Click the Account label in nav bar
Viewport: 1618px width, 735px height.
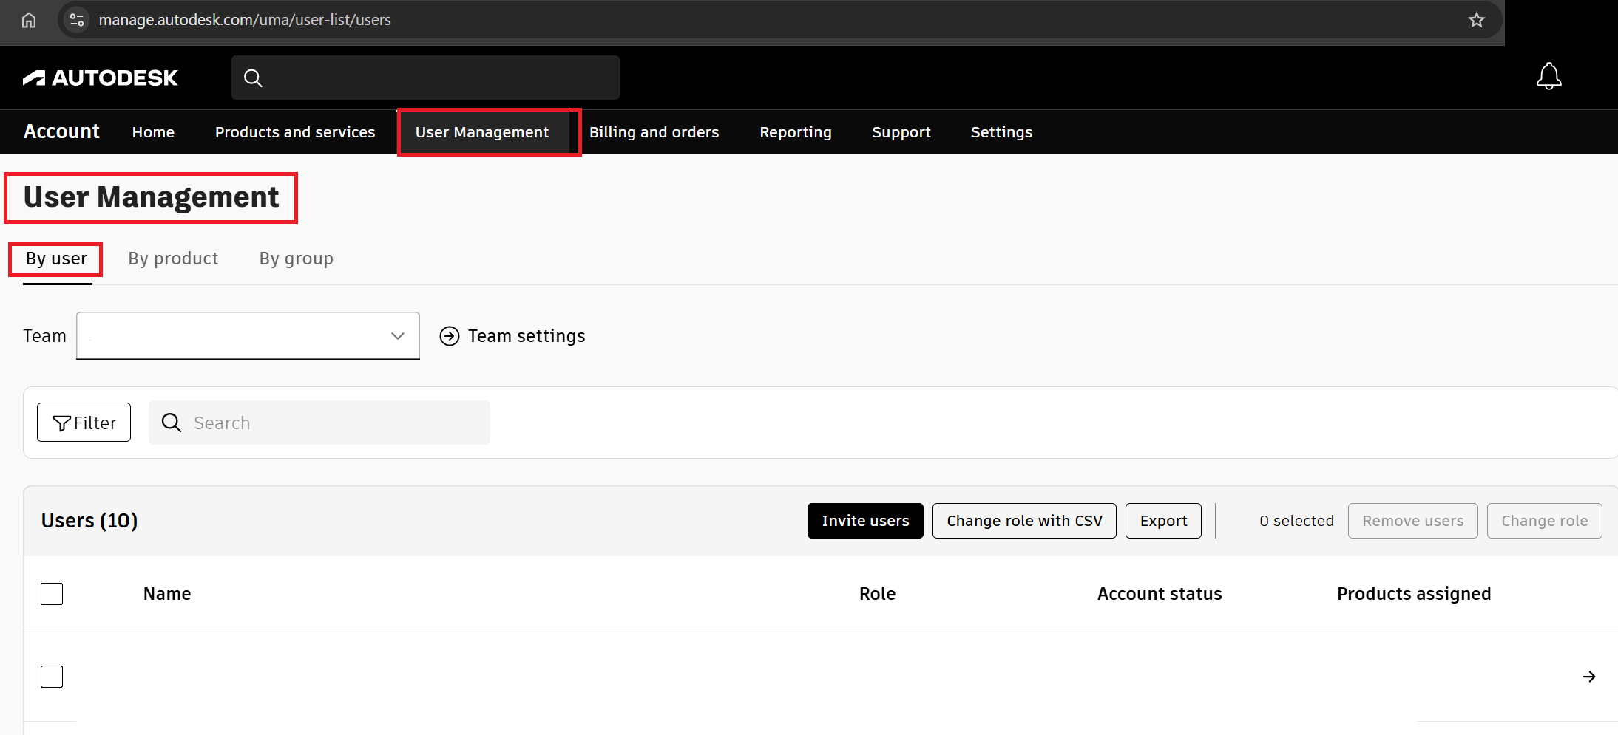[x=61, y=131]
